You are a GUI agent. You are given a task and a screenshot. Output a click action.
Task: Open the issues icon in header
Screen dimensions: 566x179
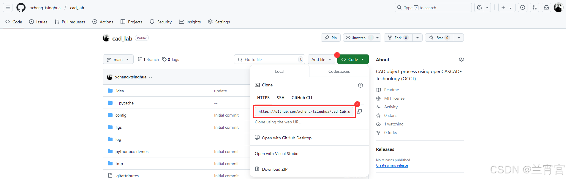coord(523,8)
